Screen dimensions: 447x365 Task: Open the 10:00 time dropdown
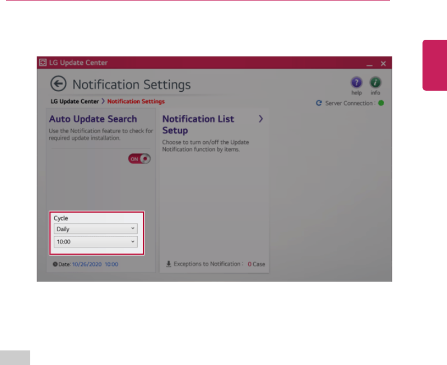click(95, 242)
